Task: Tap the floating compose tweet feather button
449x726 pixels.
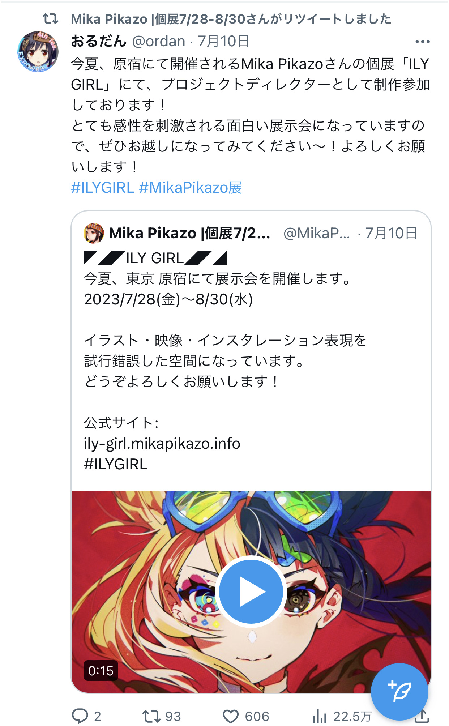Action: coord(399,692)
